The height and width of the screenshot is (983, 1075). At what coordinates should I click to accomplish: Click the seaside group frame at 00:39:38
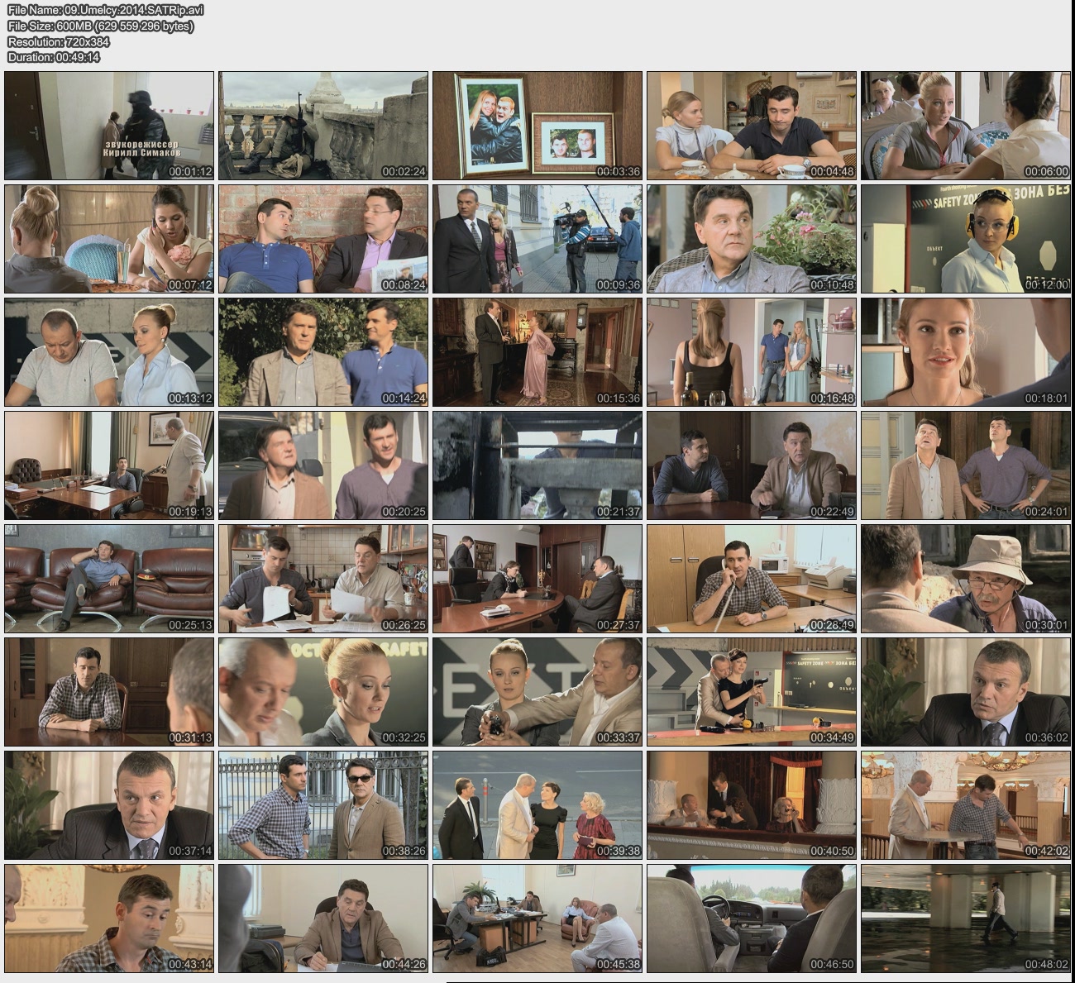coord(537,805)
